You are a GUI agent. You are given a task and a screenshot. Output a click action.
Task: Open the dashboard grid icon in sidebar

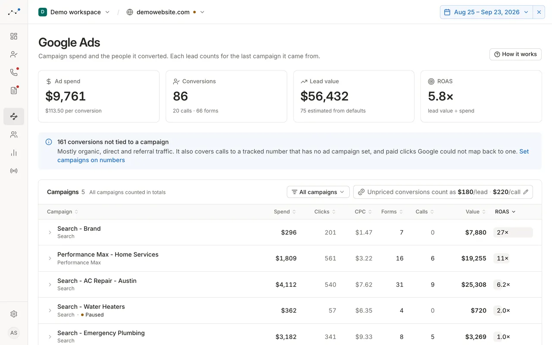14,36
